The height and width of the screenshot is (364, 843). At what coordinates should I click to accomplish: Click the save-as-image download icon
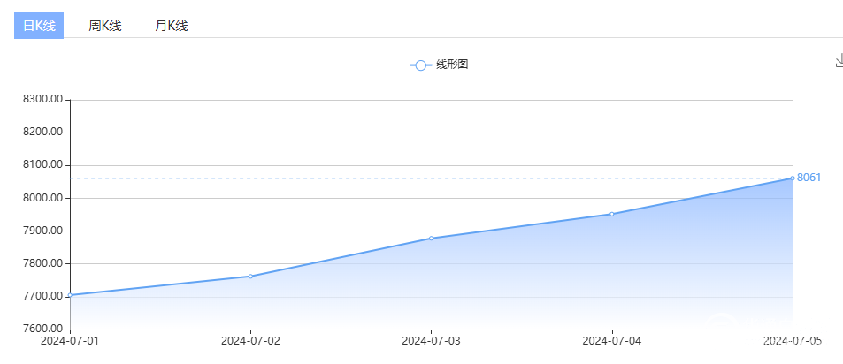(839, 60)
